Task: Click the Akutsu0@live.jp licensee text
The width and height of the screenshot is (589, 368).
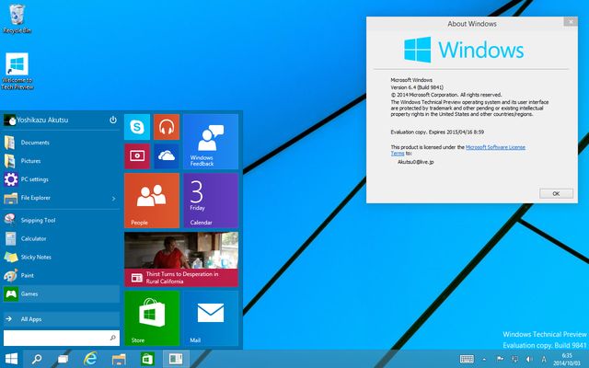Action: click(x=415, y=162)
